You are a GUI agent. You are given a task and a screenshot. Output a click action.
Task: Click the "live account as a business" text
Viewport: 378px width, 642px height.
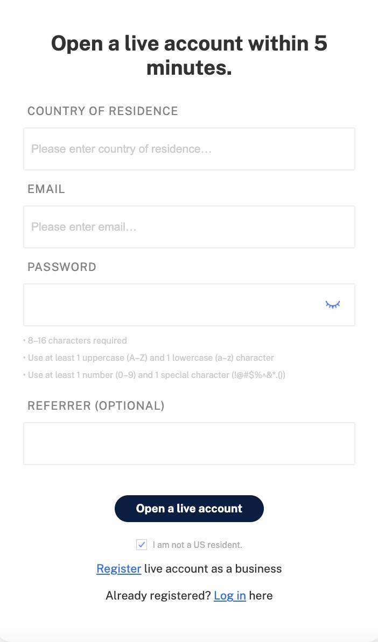213,569
